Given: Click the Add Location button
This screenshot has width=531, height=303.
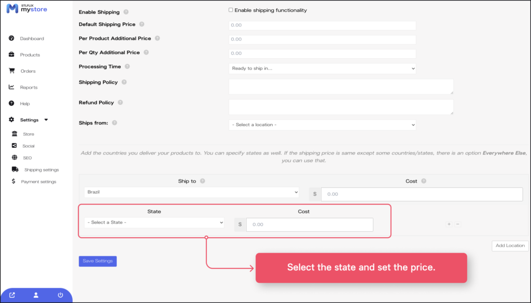Looking at the screenshot, I should [x=510, y=245].
